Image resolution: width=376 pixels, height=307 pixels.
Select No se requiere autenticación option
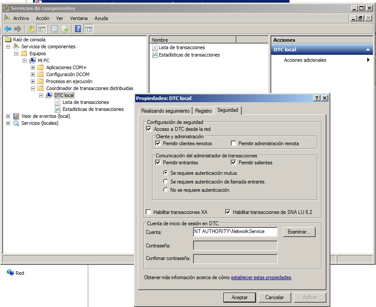tap(165, 189)
